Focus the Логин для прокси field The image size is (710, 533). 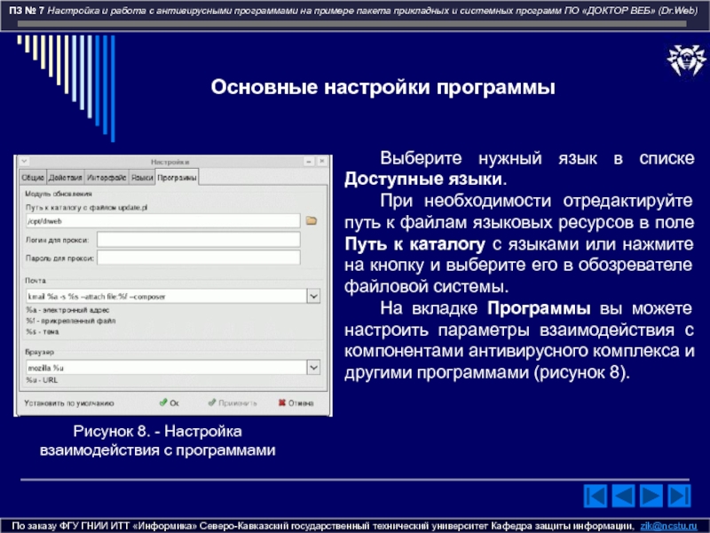[198, 240]
